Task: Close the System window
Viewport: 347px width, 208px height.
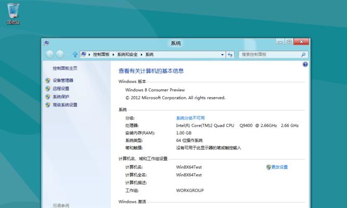Action: tap(301, 42)
